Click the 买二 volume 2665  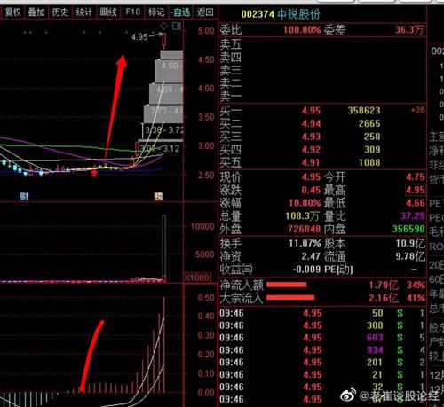tap(369, 123)
